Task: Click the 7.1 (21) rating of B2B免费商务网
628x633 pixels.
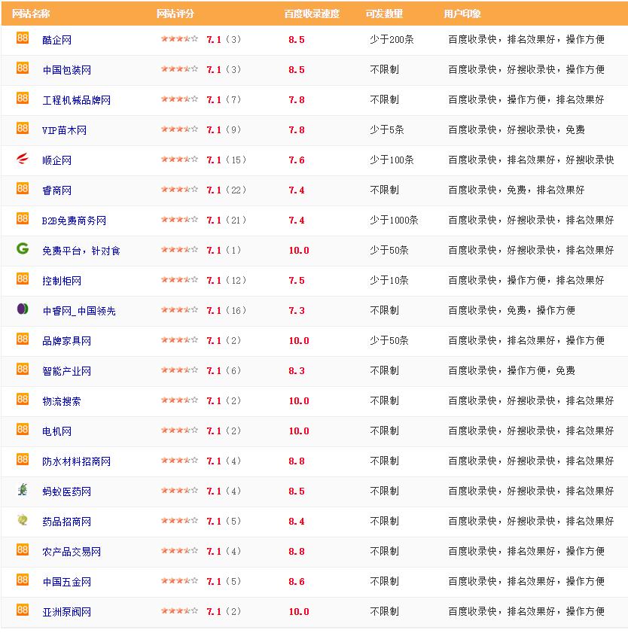Action: pos(226,220)
